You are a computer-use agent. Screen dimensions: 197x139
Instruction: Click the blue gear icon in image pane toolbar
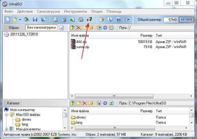105,28
